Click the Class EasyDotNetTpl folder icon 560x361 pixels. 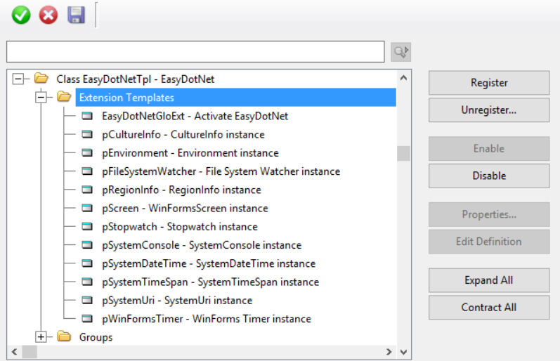[41, 78]
